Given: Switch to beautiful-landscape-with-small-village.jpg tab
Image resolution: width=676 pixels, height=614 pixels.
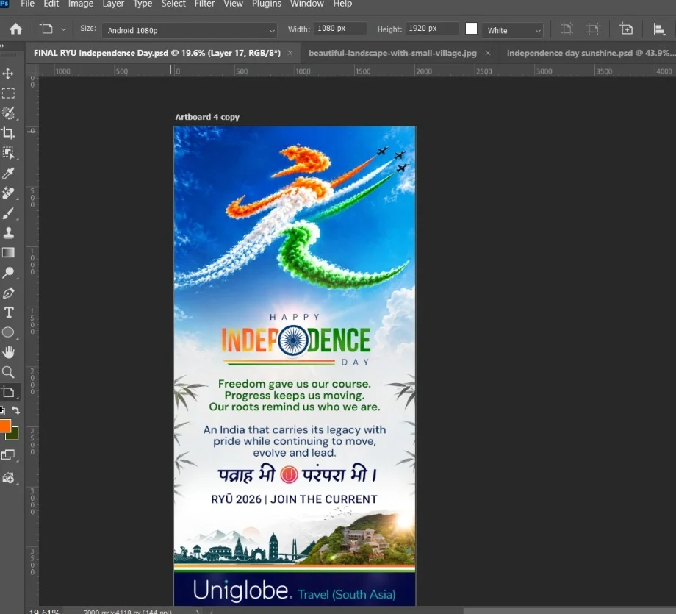Looking at the screenshot, I should [x=392, y=53].
